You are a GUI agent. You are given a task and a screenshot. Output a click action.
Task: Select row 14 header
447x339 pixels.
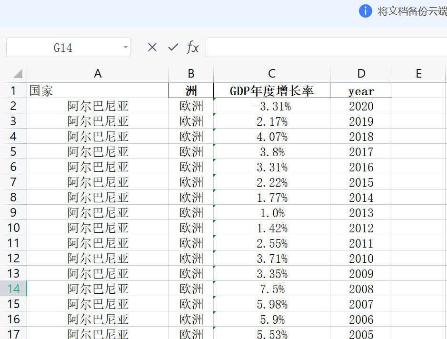click(13, 289)
